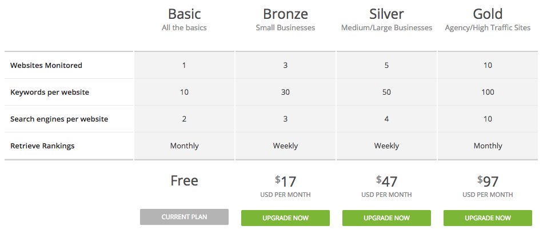Click the $17 Bronze price
The image size is (543, 234).
286,181
